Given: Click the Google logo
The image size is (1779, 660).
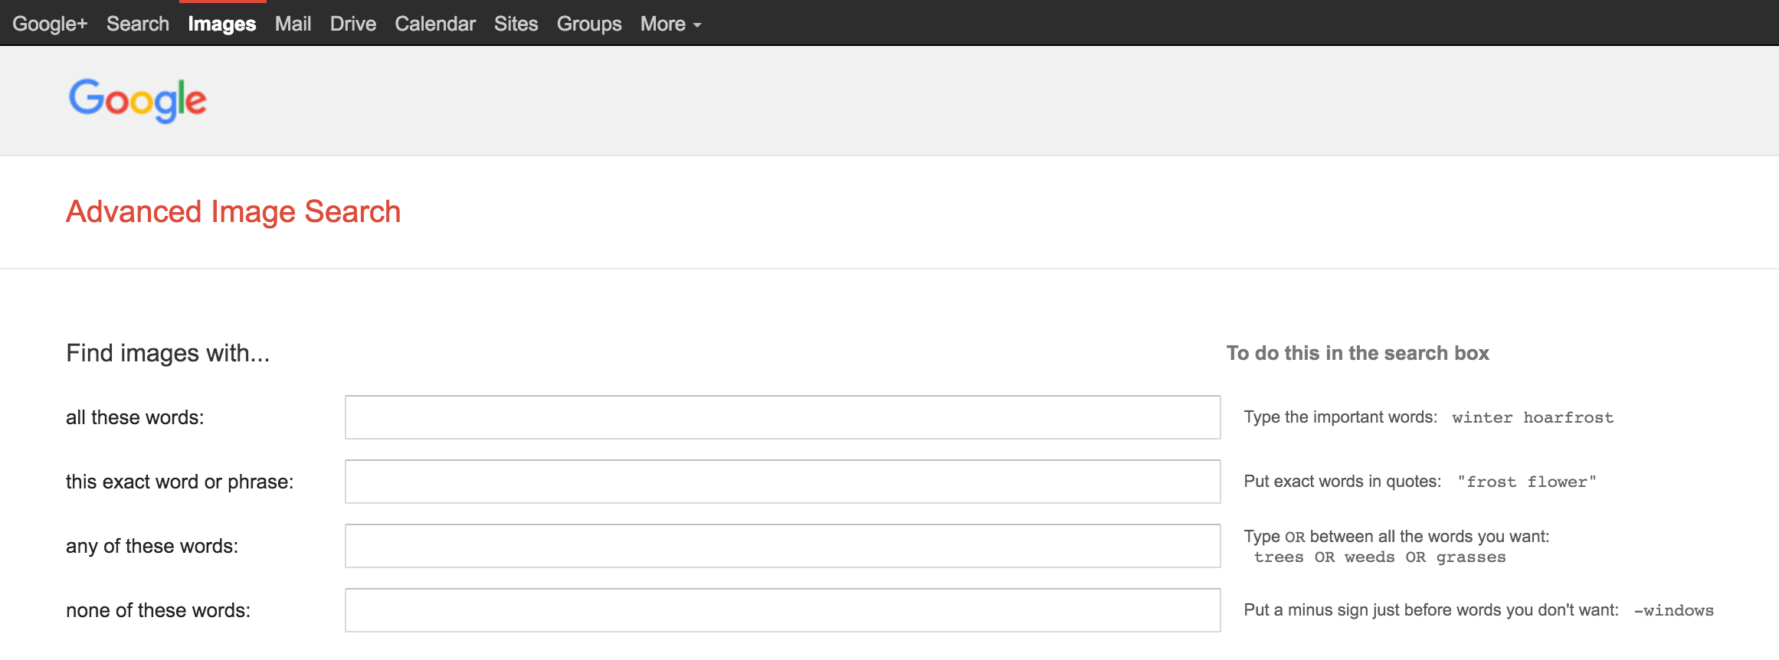Looking at the screenshot, I should (138, 100).
